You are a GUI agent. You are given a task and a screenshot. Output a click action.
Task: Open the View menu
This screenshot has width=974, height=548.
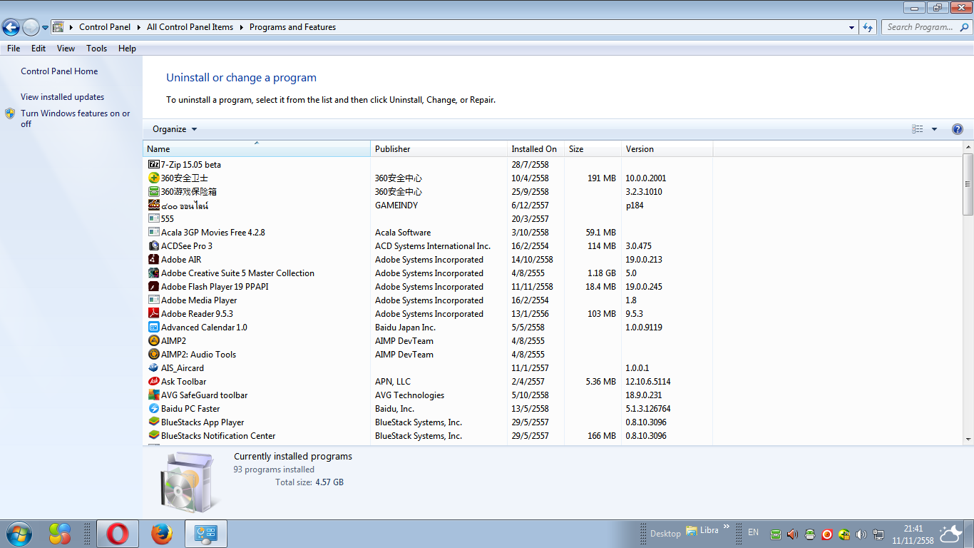(66, 49)
